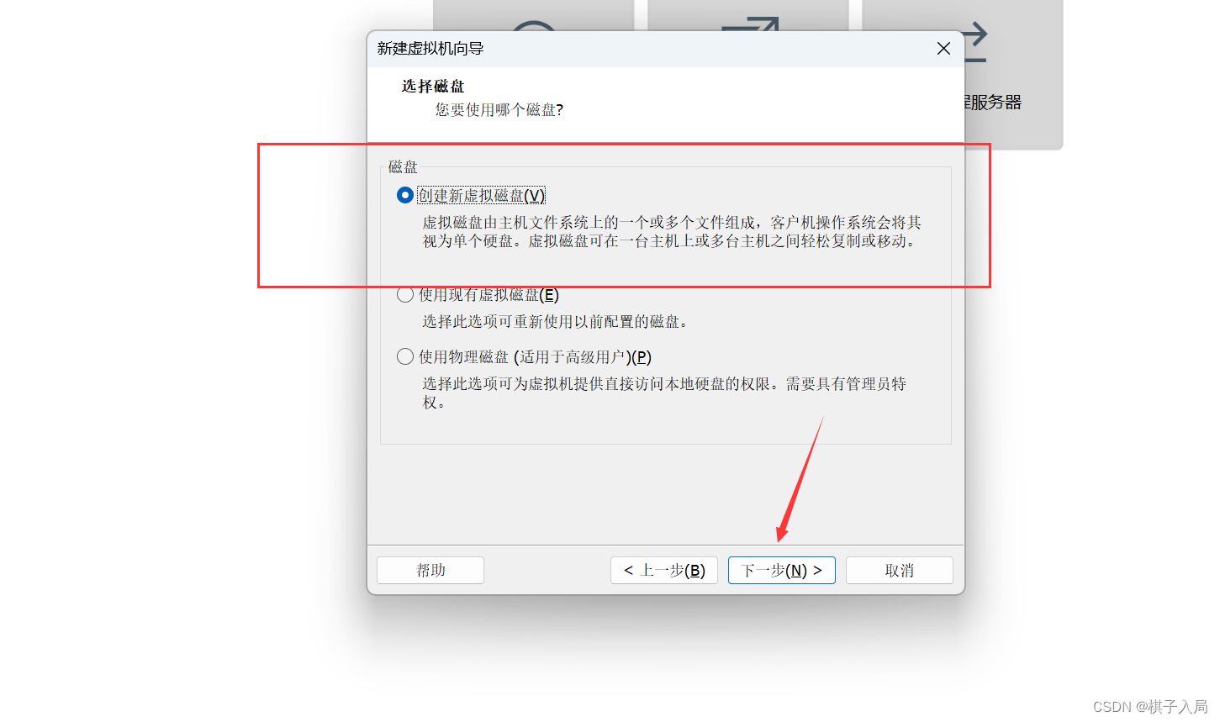The image size is (1220, 722).
Task: Select the 创建新虚拟磁盘(V) radio button
Action: tap(405, 195)
